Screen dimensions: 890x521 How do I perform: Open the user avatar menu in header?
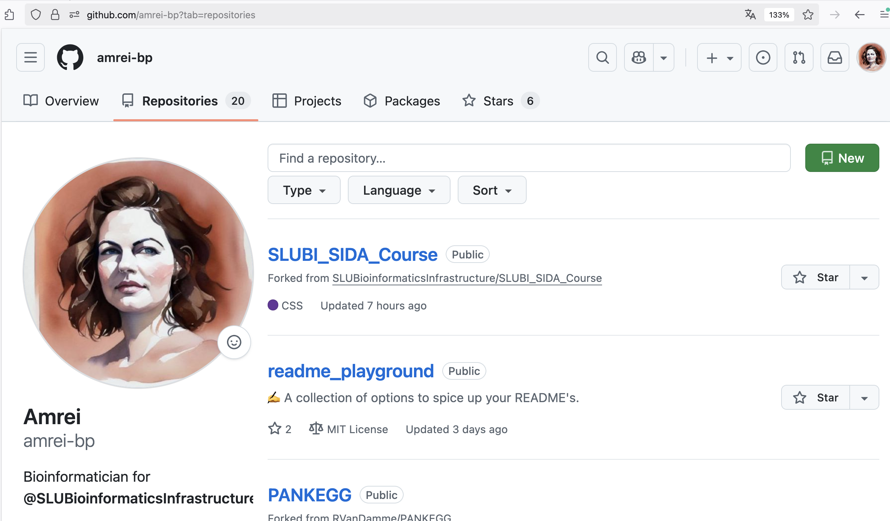click(871, 57)
